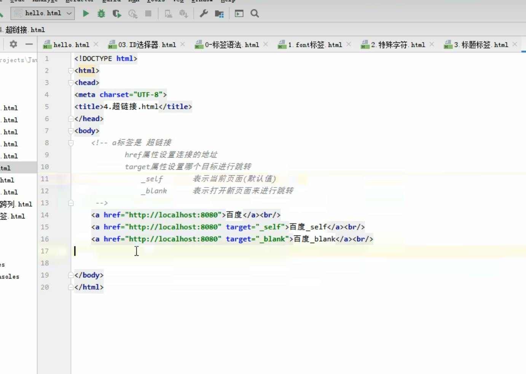This screenshot has height=374, width=526.
Task: Fold the comment block at line 8
Action: tap(71, 143)
